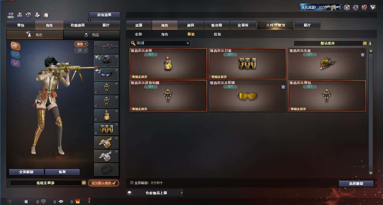Click trash lock icon on 臻选次元头盔

[362, 55]
